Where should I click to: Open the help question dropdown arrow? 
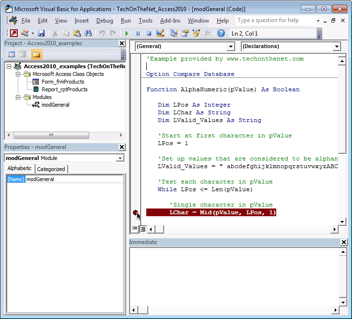318,21
